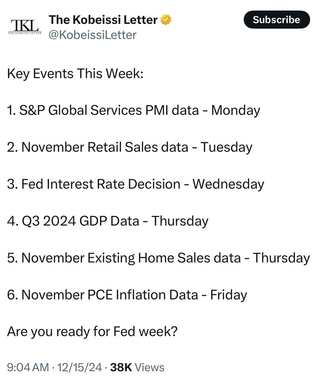This screenshot has width=323, height=380.
Task: Click the word 'Tuesday' in item two
Action: (x=226, y=147)
